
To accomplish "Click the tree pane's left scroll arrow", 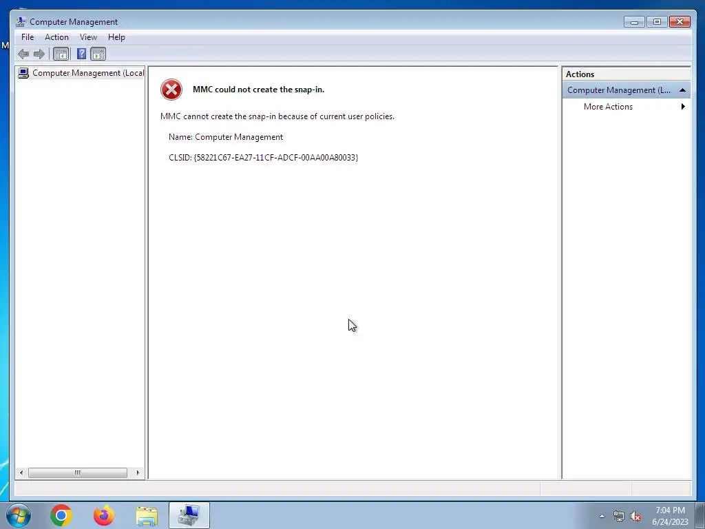I will pos(21,473).
